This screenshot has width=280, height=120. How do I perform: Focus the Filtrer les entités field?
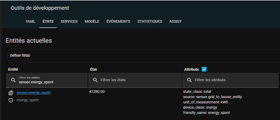47,80
